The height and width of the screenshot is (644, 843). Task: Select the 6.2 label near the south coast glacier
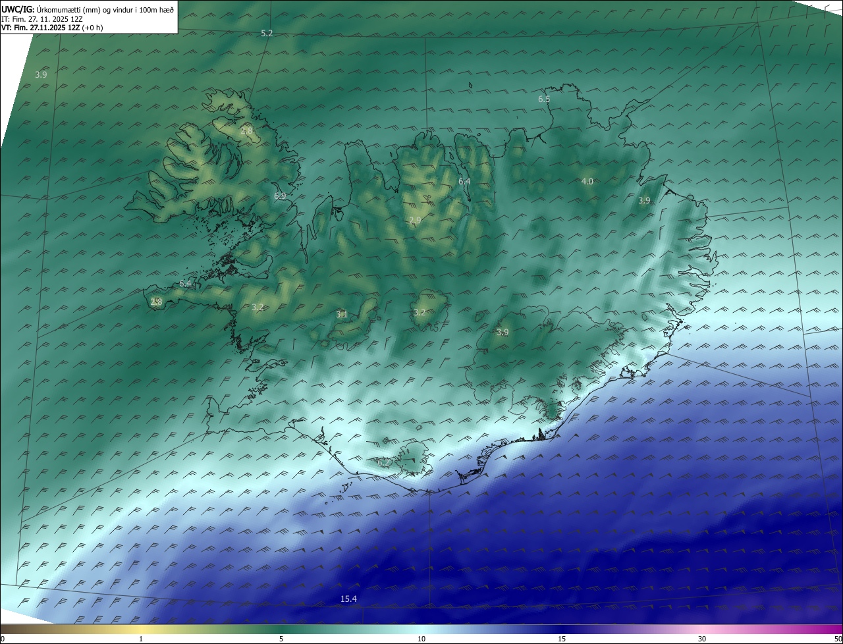[383, 463]
